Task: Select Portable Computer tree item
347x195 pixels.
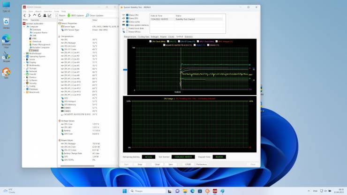Action: pyautogui.click(x=41, y=48)
